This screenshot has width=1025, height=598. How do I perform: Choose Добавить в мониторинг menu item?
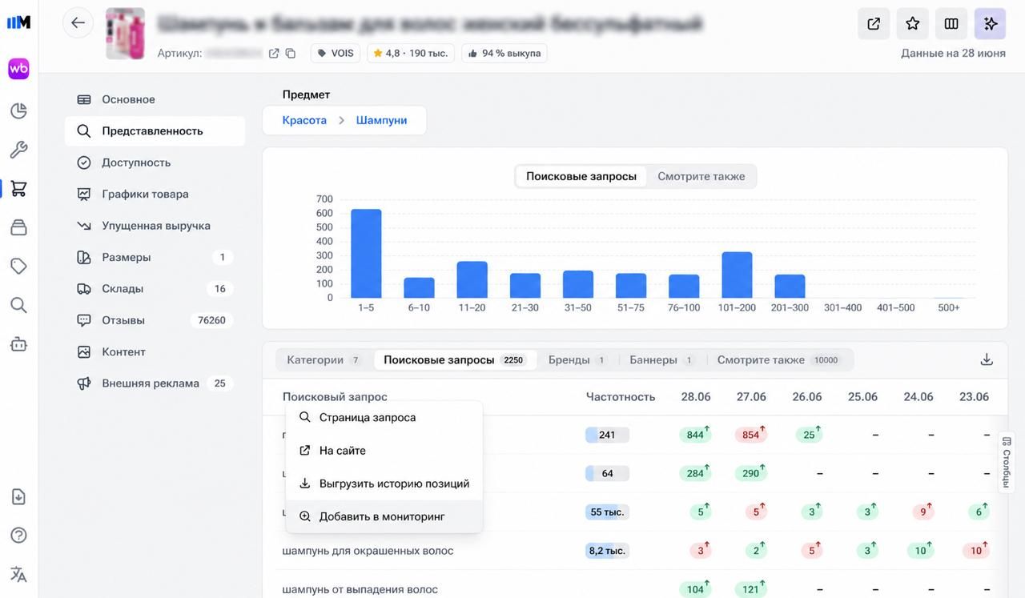pyautogui.click(x=384, y=516)
